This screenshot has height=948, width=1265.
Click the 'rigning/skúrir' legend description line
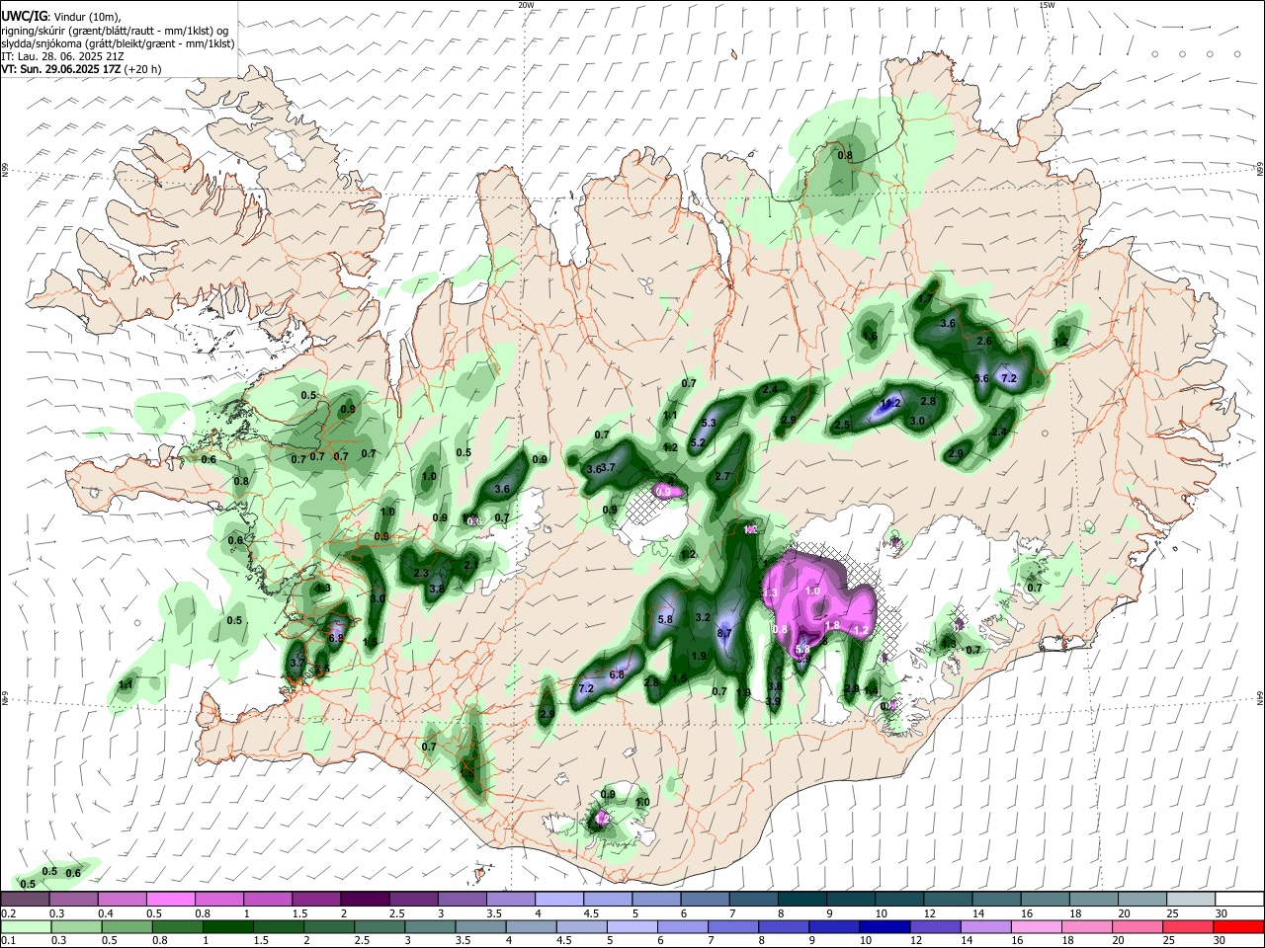(115, 31)
